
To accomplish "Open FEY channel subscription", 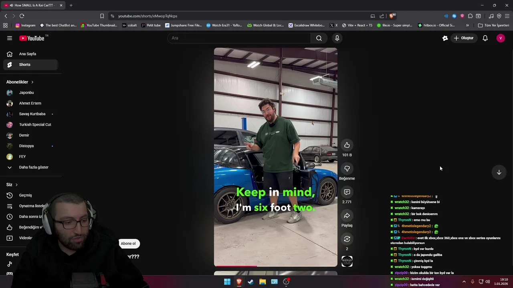I will [x=30, y=156].
